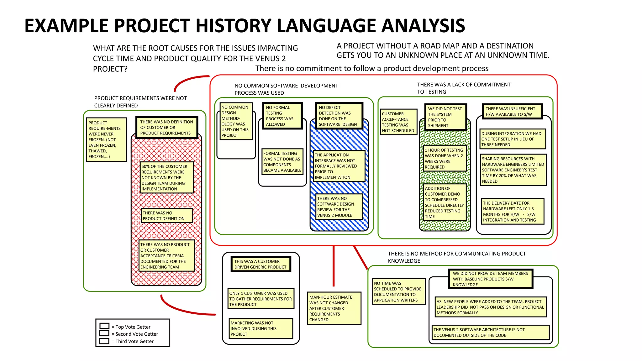Click note 'We did not test the system prior to shipment'
The width and height of the screenshot is (642, 361).
(x=445, y=117)
